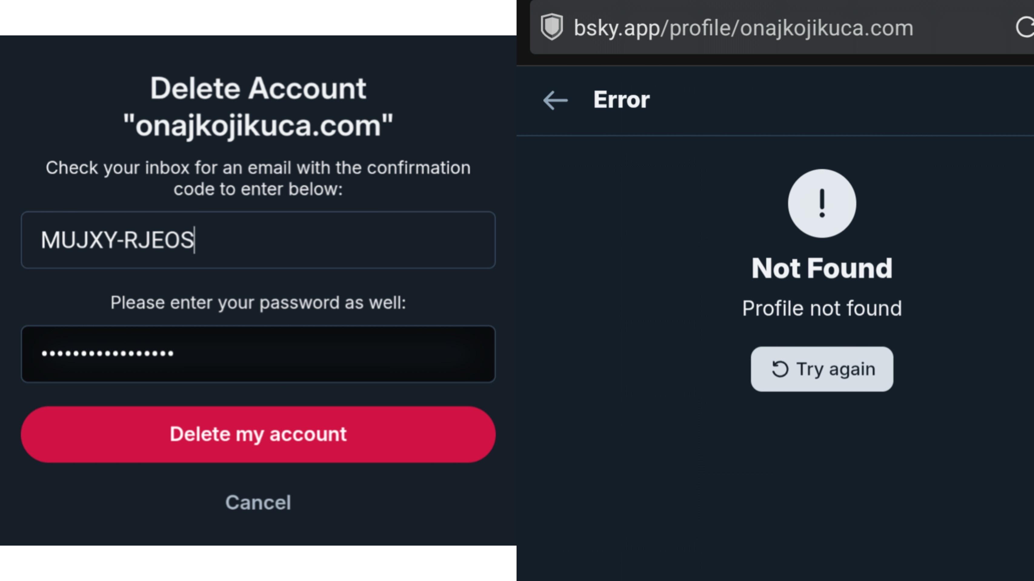Click the Please enter your password label

tap(258, 303)
